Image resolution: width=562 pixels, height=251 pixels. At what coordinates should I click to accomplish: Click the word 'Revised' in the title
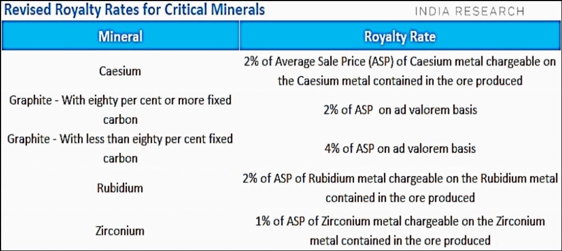28,10
